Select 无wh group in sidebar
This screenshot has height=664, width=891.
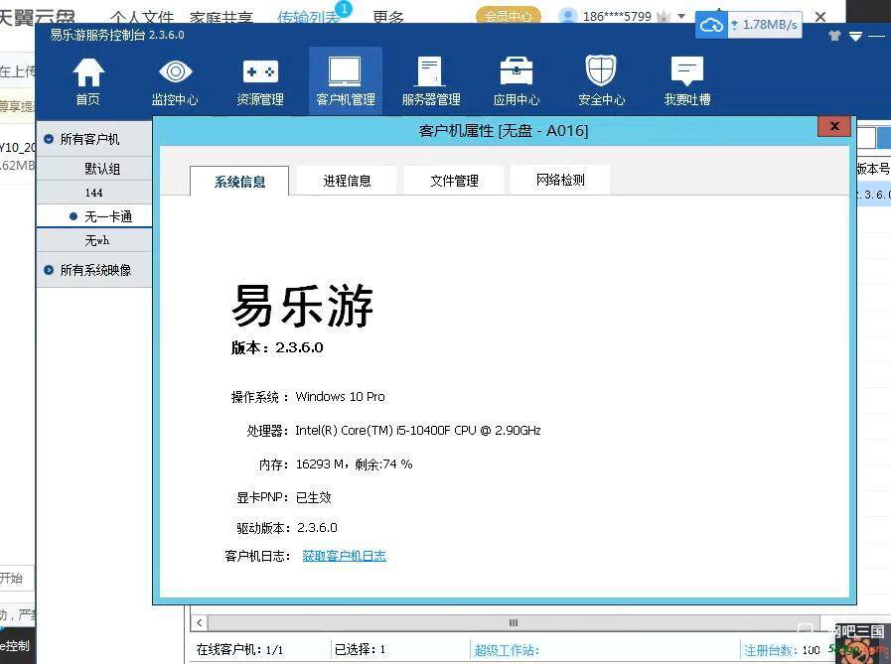[x=94, y=240]
